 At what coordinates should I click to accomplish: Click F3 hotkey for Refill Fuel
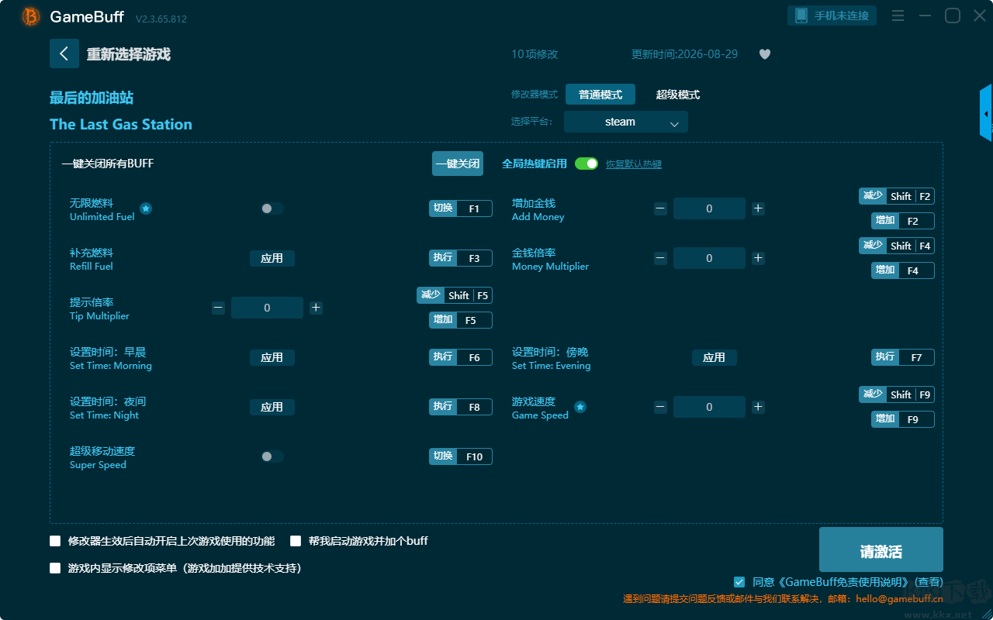point(461,258)
